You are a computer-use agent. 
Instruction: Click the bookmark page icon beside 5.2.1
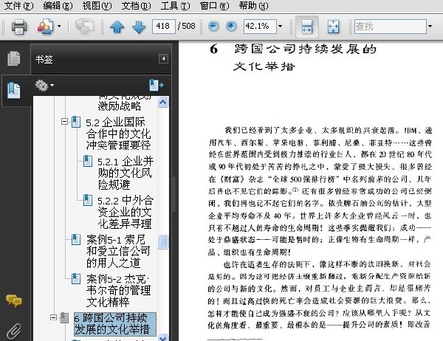(x=88, y=161)
